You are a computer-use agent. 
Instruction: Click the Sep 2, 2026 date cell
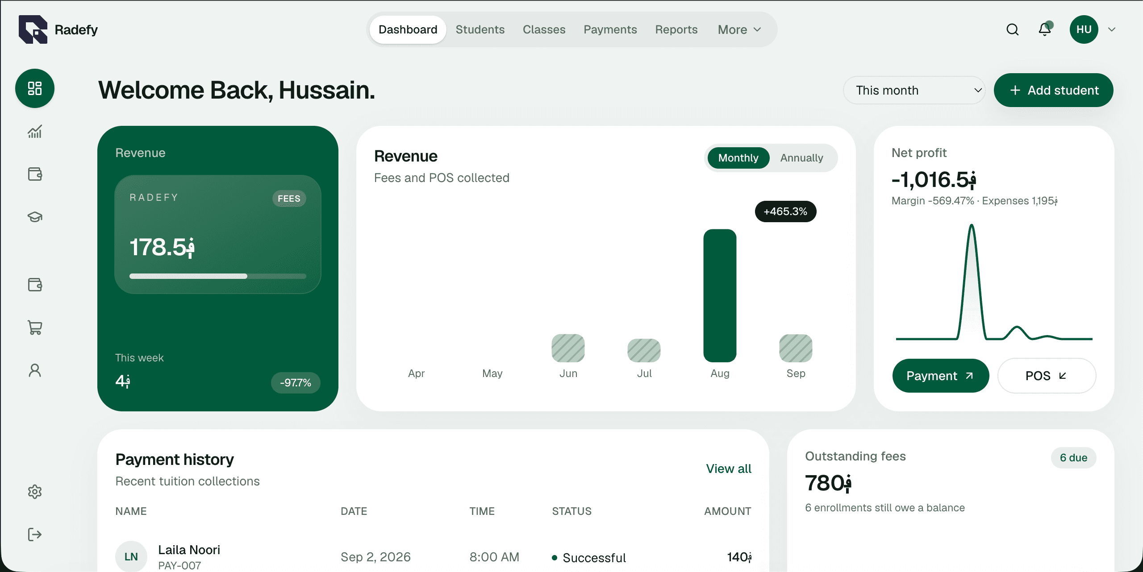[375, 557]
